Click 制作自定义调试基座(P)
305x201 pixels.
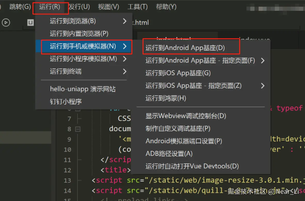[178, 128]
